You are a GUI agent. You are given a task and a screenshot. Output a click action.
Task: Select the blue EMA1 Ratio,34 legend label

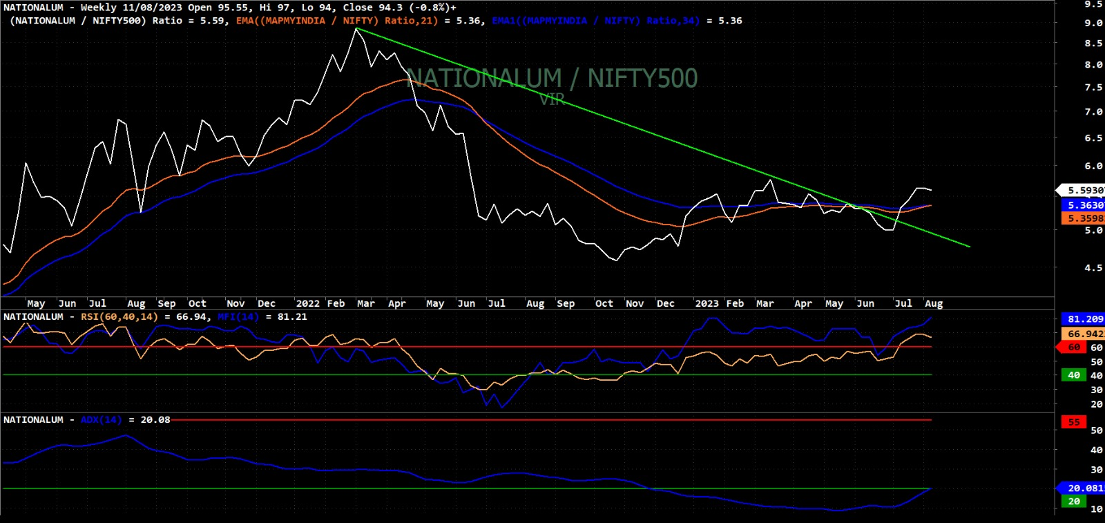[x=595, y=21]
